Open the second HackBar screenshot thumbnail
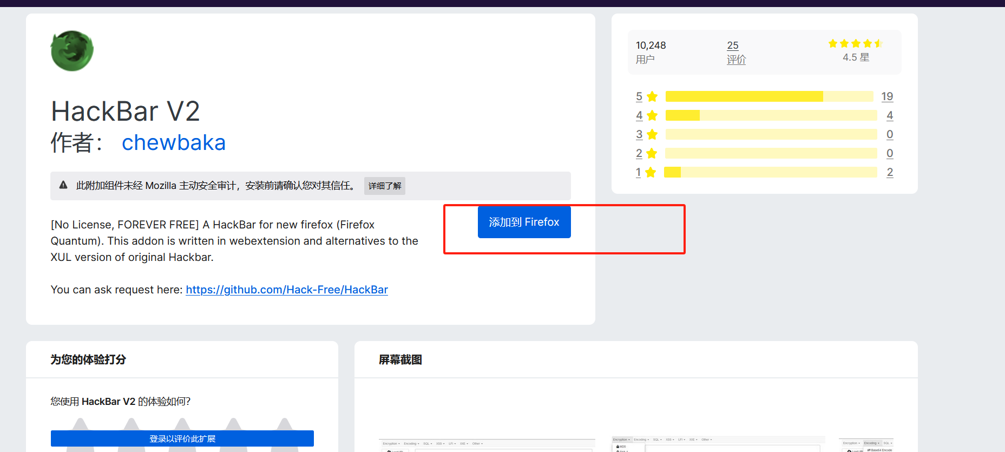 pos(718,444)
